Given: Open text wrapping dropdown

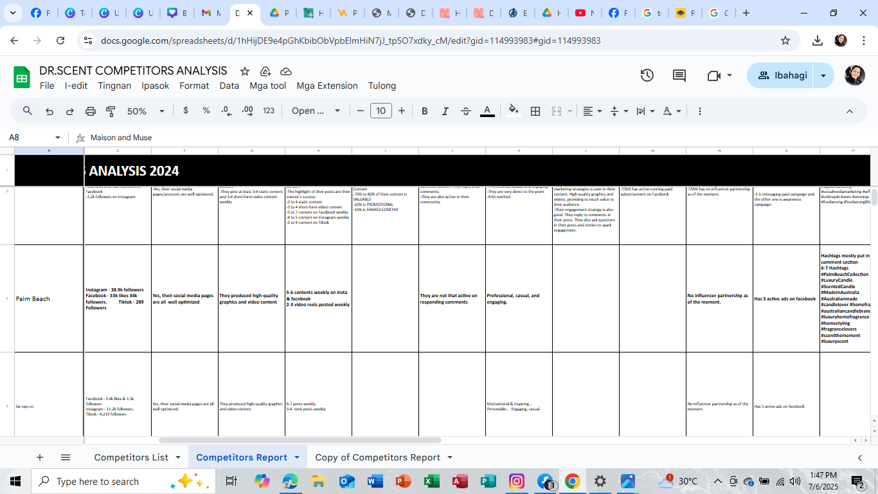Looking at the screenshot, I should tap(645, 111).
